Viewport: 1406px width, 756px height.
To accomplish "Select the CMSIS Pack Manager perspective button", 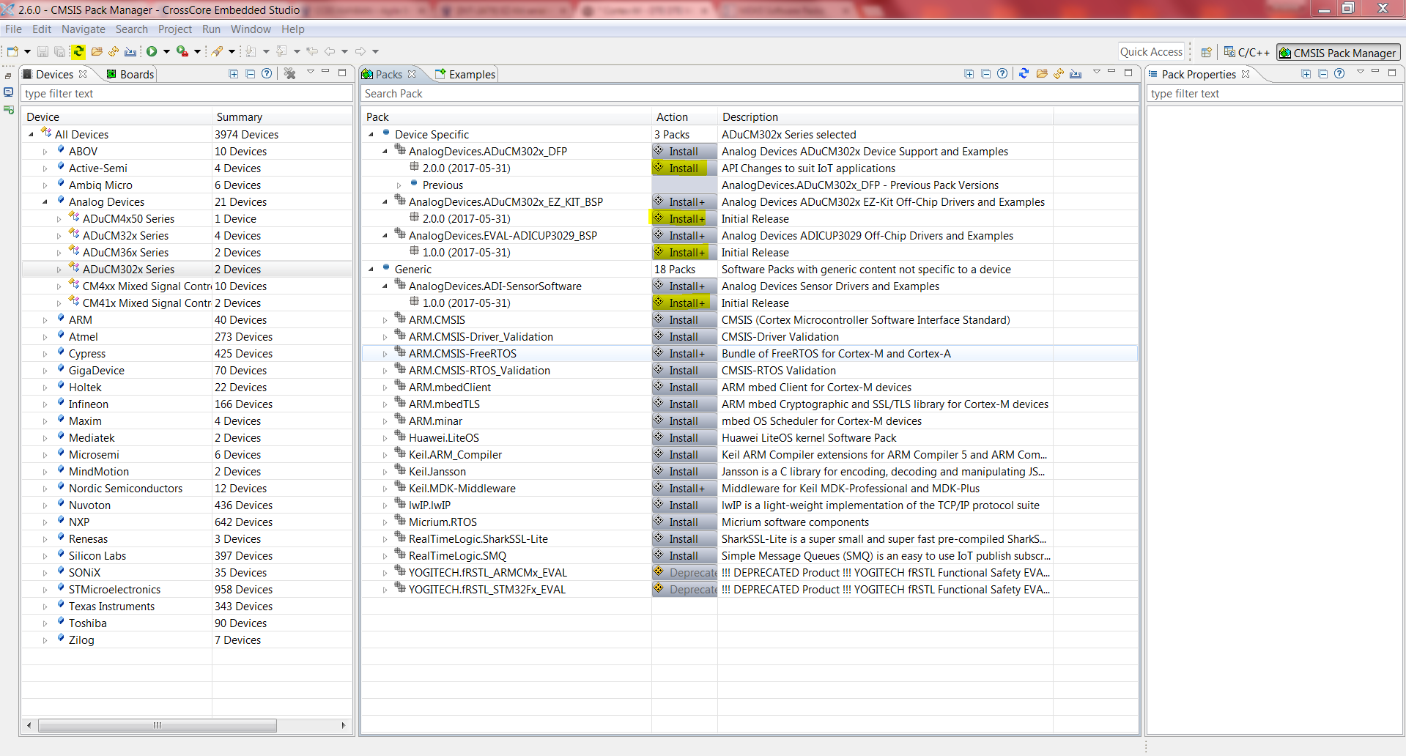I will point(1339,52).
